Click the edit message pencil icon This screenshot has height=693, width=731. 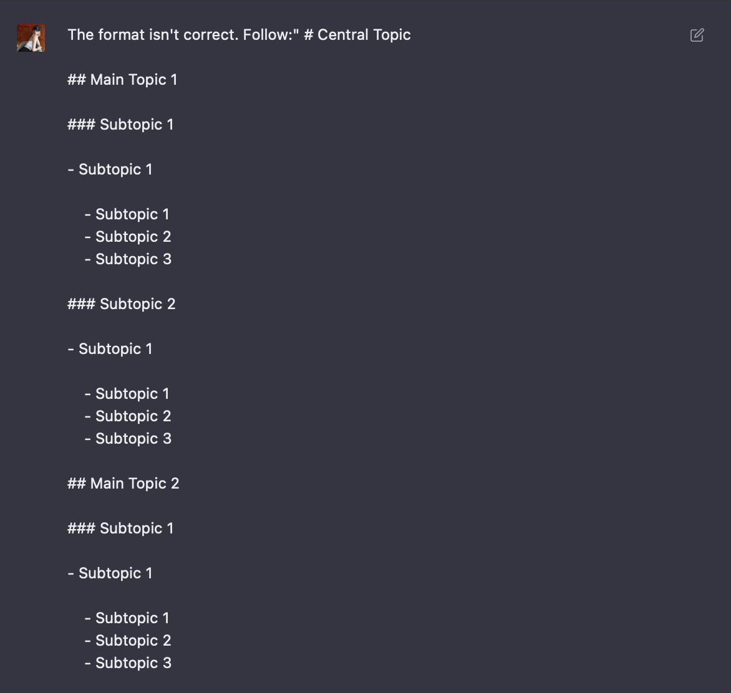697,35
